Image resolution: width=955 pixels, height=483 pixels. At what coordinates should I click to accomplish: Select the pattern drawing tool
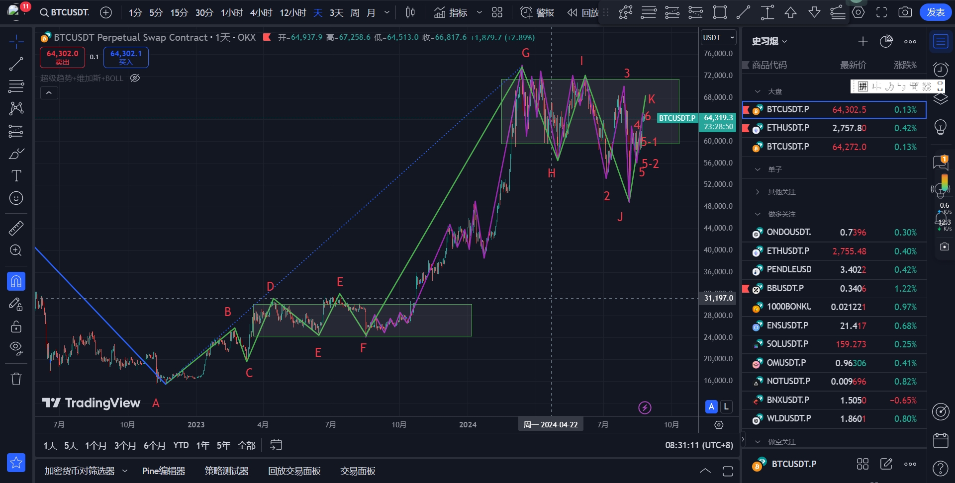(x=16, y=108)
